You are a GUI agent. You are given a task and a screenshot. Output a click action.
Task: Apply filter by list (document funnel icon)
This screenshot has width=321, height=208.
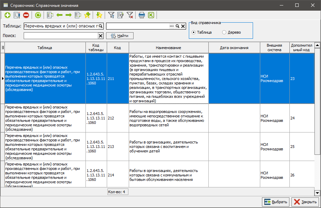[x=121, y=15]
